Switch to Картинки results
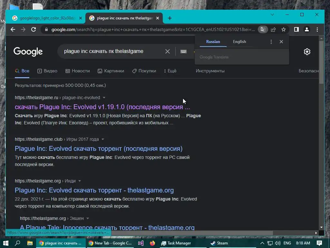This screenshot has width=330, height=248. (x=111, y=71)
